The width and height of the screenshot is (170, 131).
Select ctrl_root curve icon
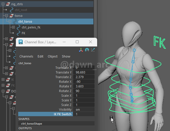click(x=12, y=10)
